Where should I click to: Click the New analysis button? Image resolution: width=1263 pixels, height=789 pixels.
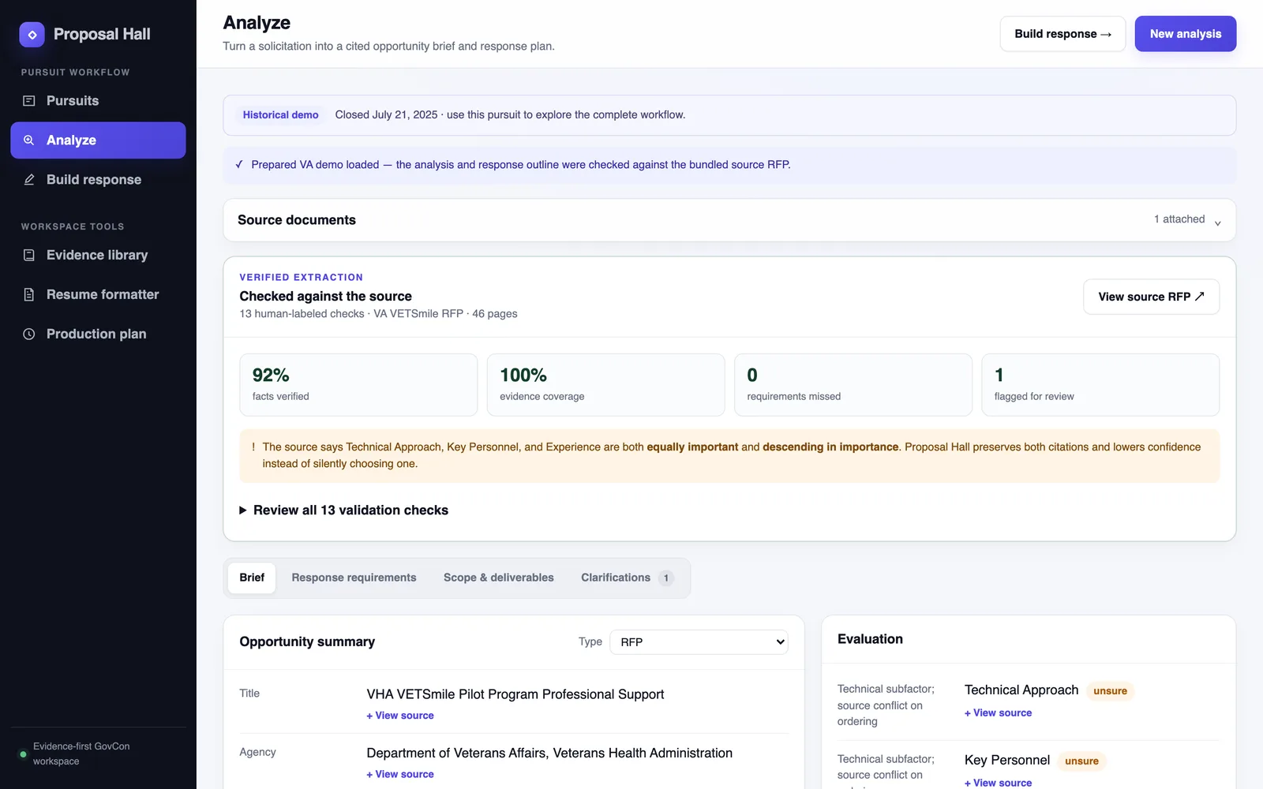pos(1186,34)
